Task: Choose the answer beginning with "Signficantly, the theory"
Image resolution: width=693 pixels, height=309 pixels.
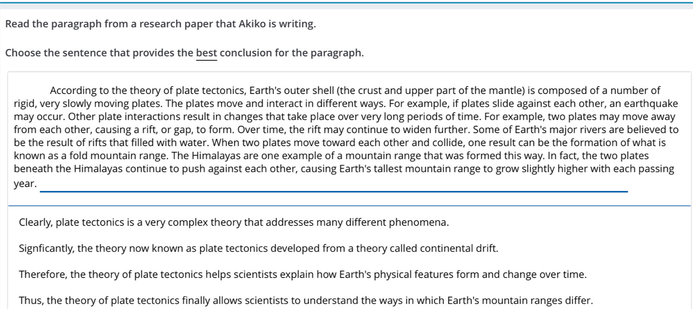Action: point(258,248)
